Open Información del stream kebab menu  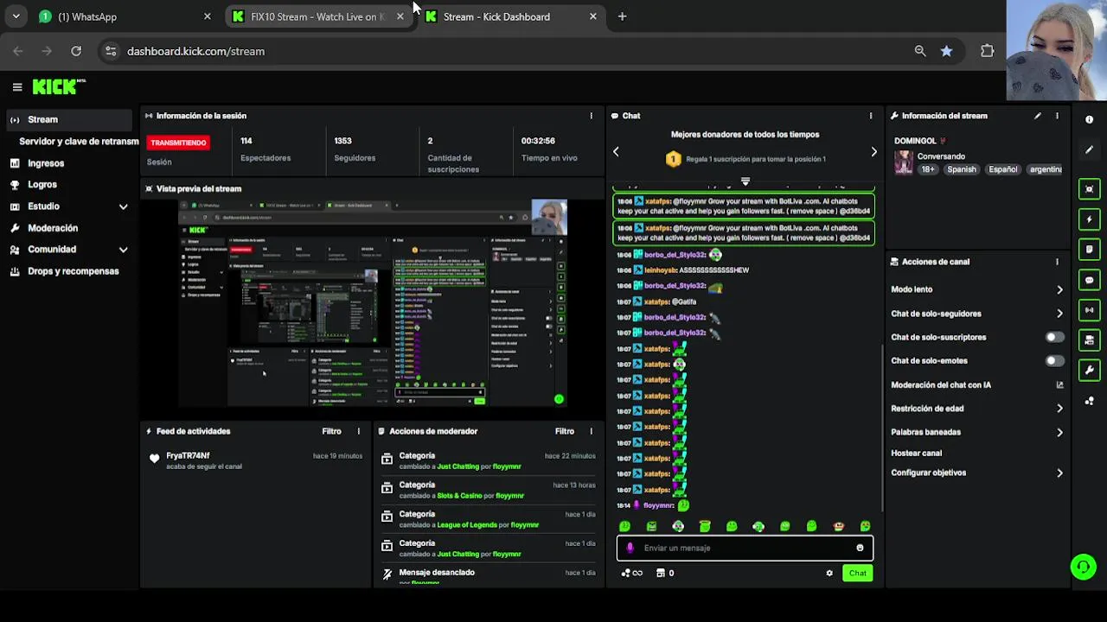point(1057,116)
